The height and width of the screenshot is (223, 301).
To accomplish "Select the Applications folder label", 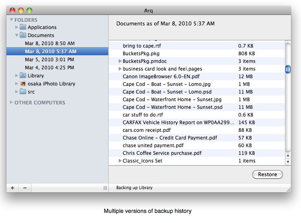I will (42, 27).
